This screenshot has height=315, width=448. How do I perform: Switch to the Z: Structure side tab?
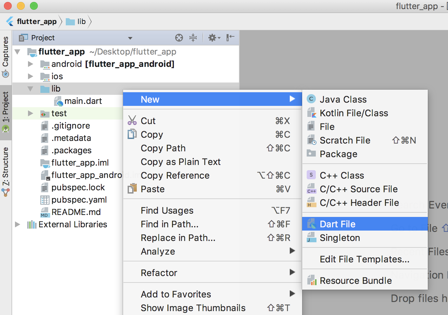6,171
